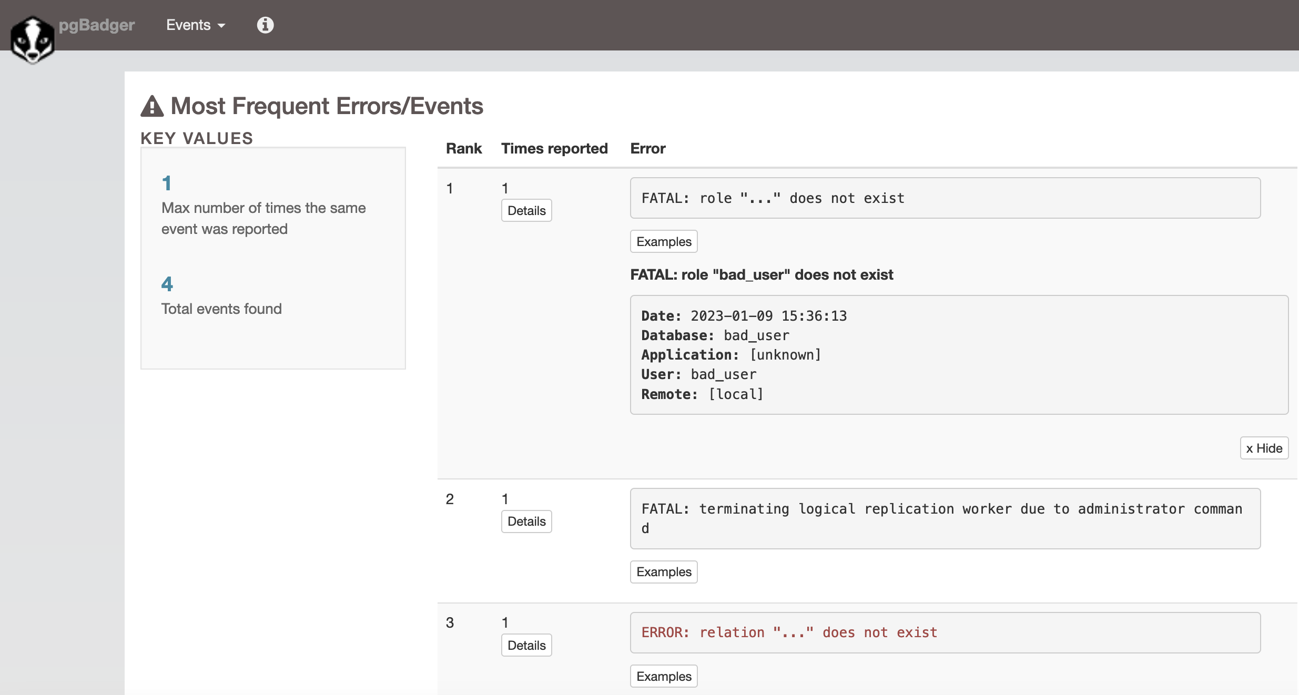Click the pgBadger badger logo
The height and width of the screenshot is (695, 1299).
[33, 40]
